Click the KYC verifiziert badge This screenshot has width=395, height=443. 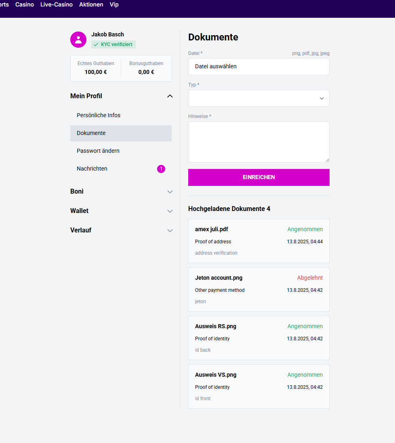pos(113,44)
